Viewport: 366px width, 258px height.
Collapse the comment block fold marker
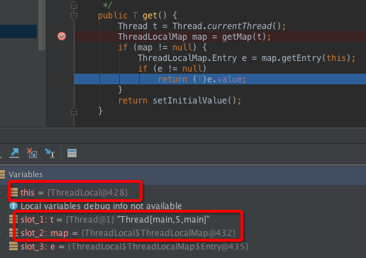click(x=74, y=5)
